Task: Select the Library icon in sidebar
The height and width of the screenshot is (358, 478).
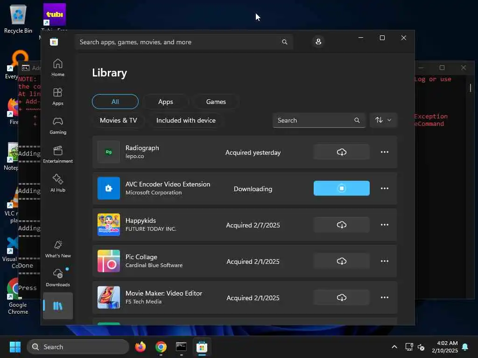Action: click(57, 306)
